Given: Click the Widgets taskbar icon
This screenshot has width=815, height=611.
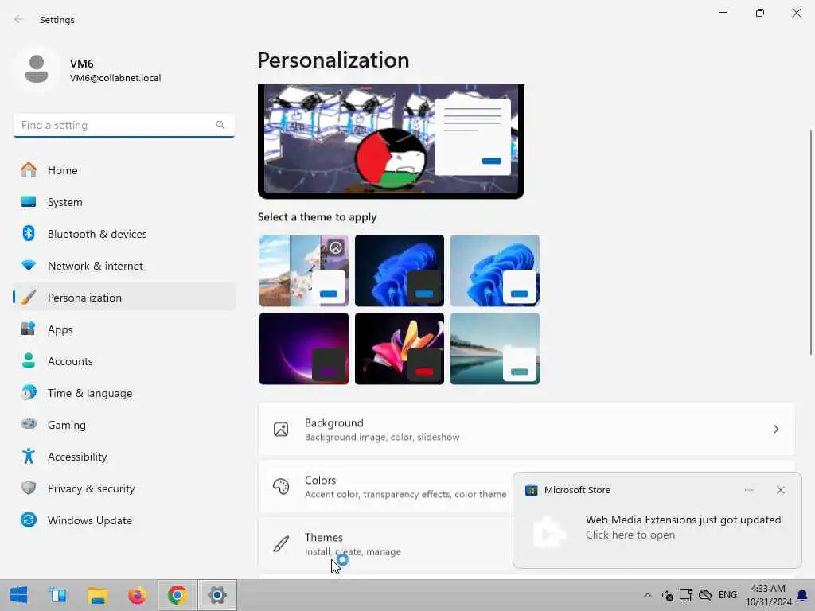Looking at the screenshot, I should tap(58, 595).
